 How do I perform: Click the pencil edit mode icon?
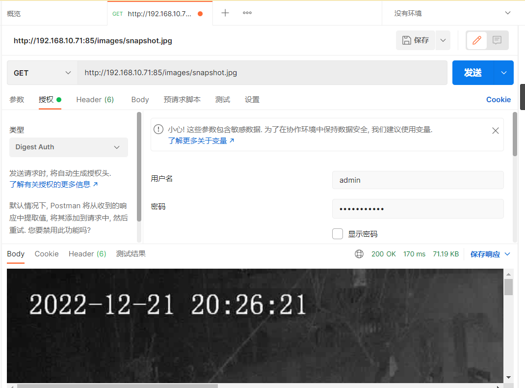click(477, 40)
